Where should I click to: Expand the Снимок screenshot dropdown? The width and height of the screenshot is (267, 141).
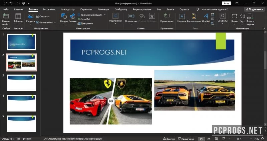coord(49,16)
